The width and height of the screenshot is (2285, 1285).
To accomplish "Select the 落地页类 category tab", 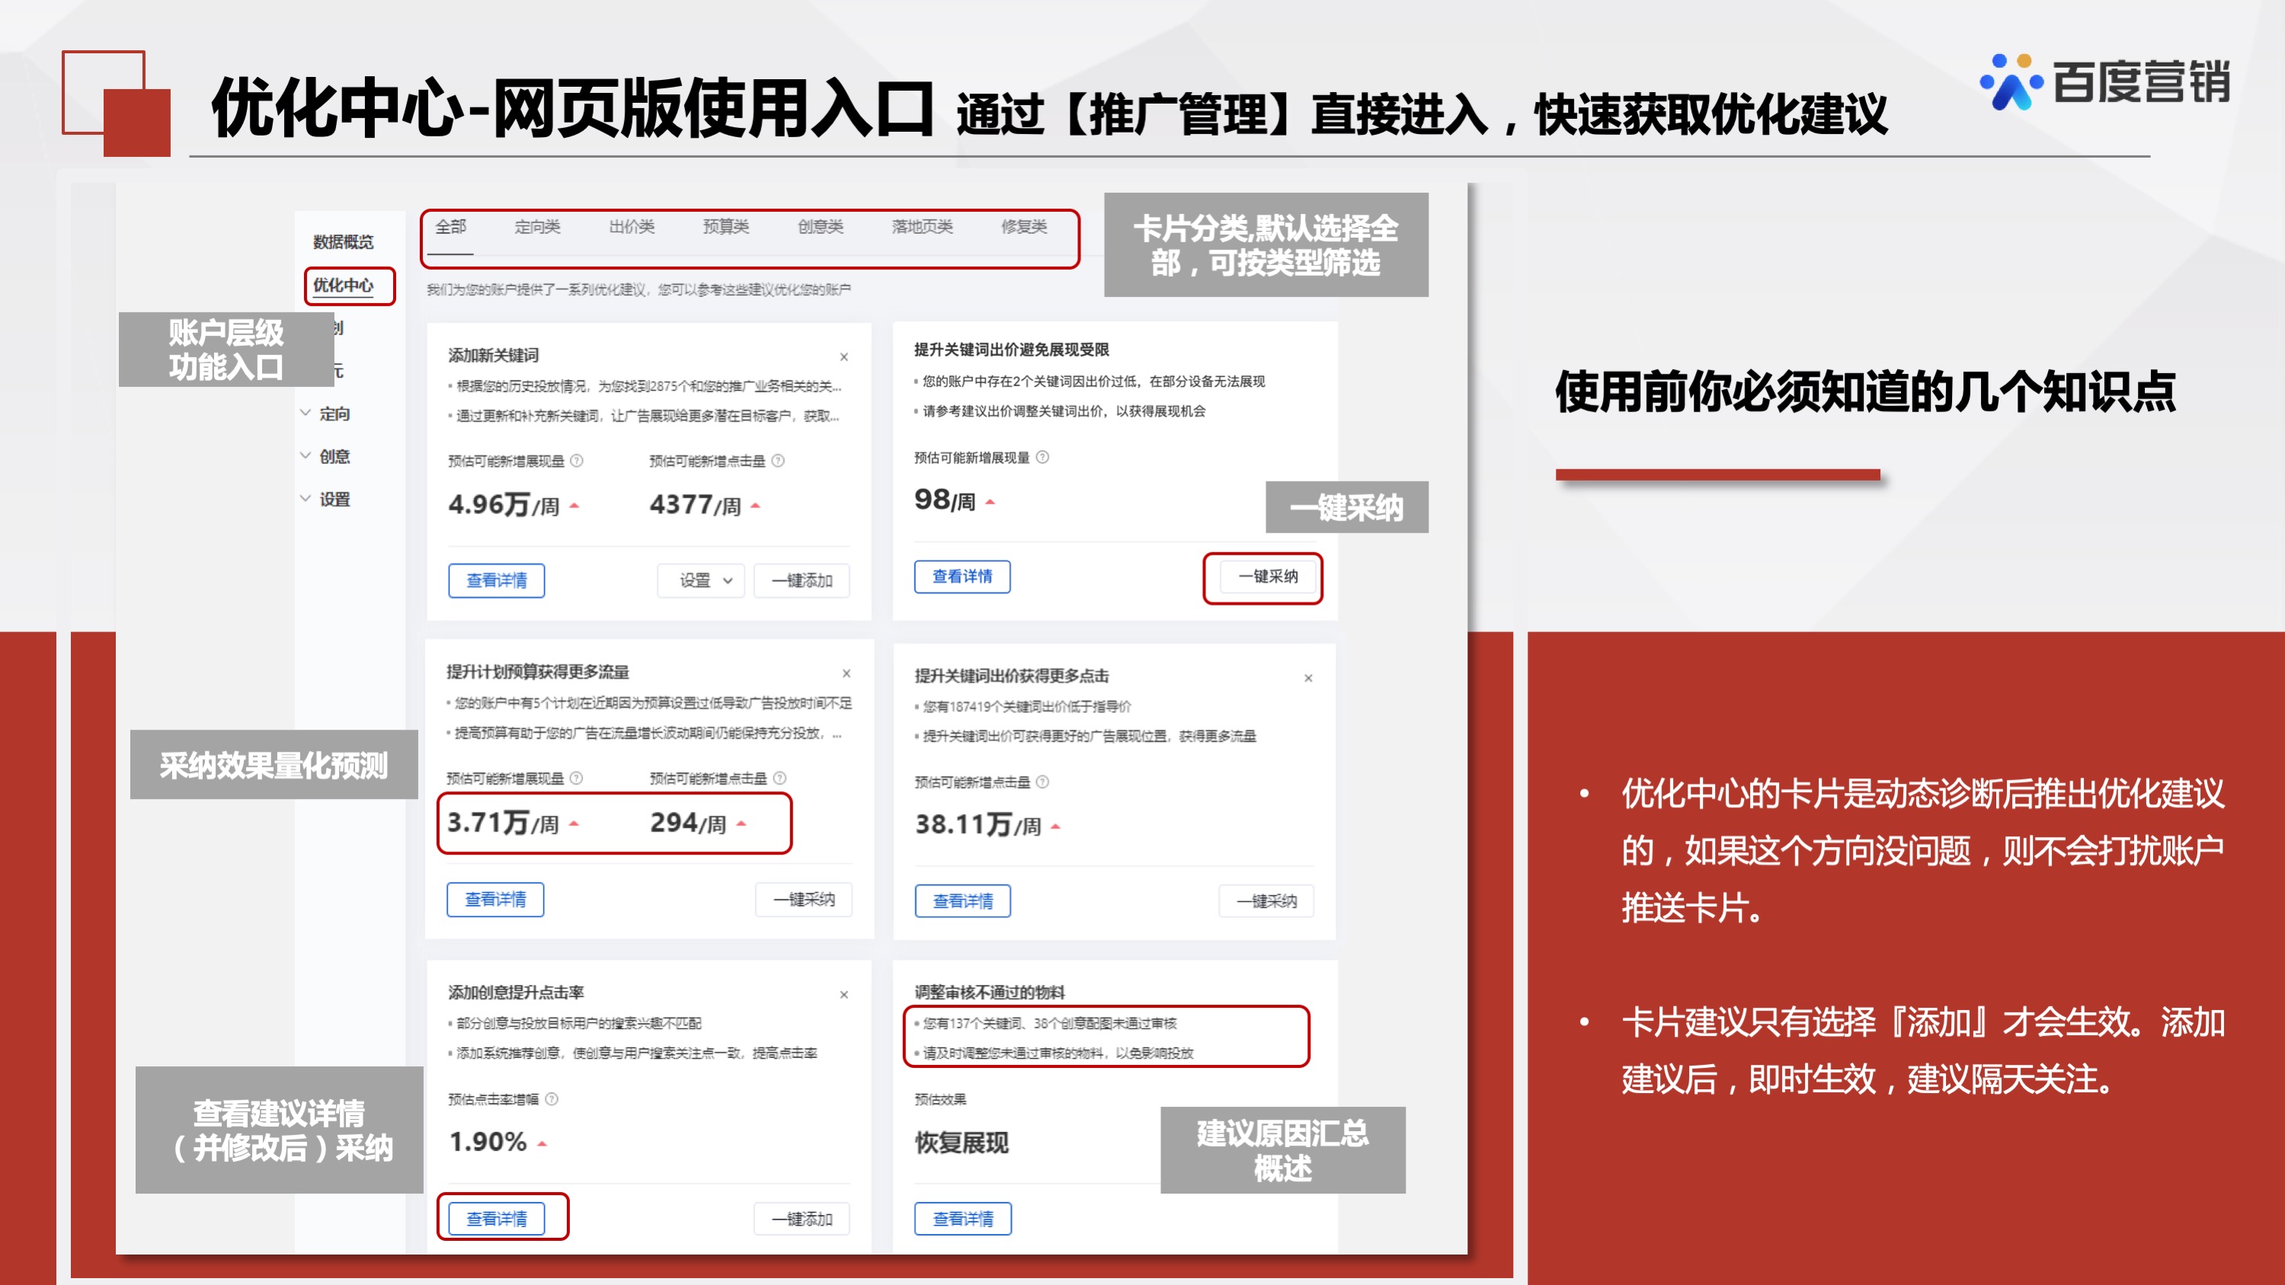I will 920,227.
